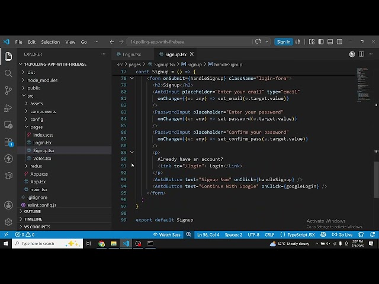Expand the public folder
The height and width of the screenshot is (284, 379).
point(24,88)
